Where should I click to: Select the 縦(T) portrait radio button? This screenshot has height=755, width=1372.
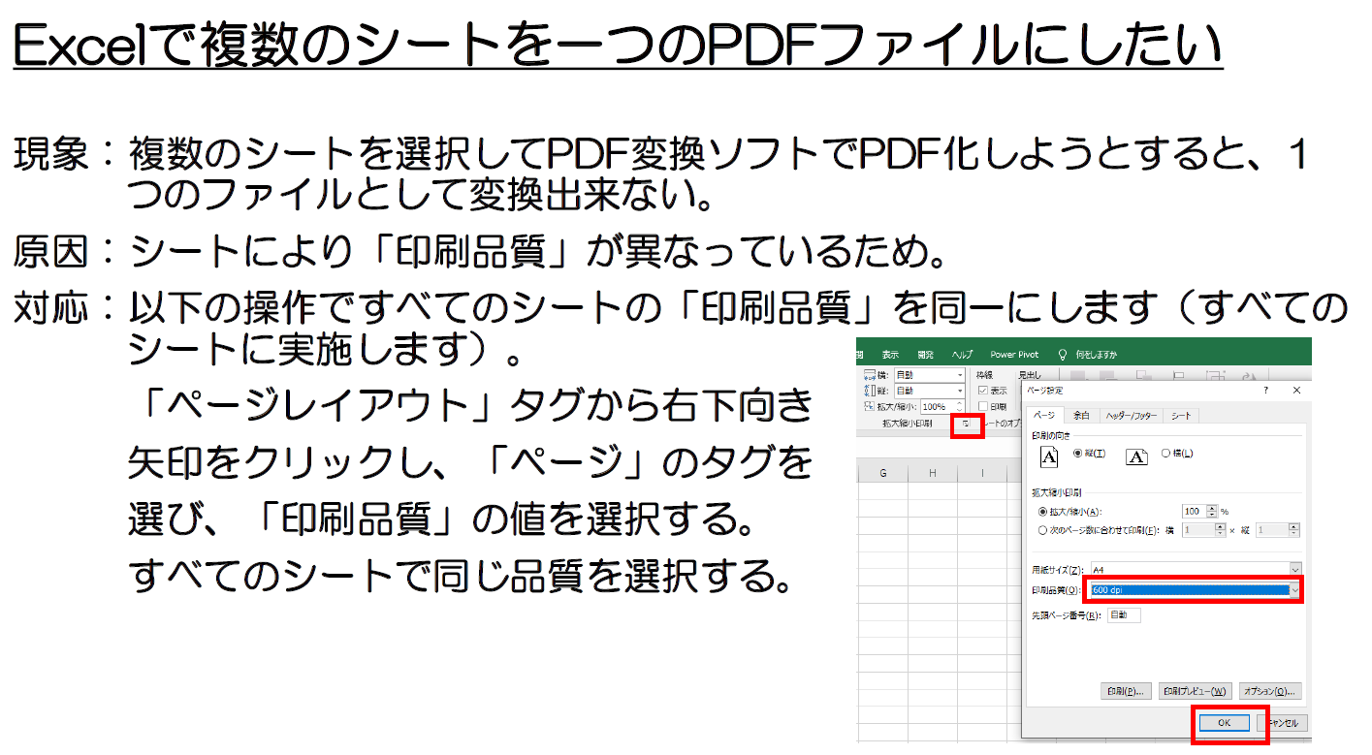(x=1077, y=453)
